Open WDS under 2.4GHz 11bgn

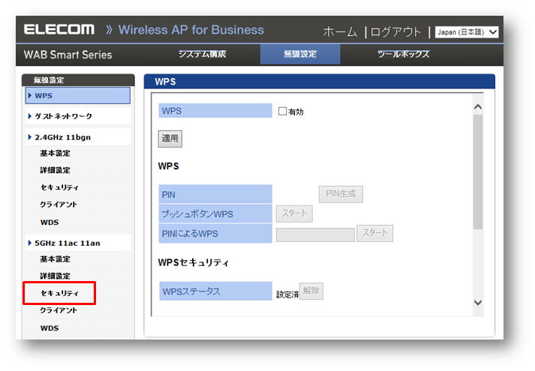pos(50,223)
